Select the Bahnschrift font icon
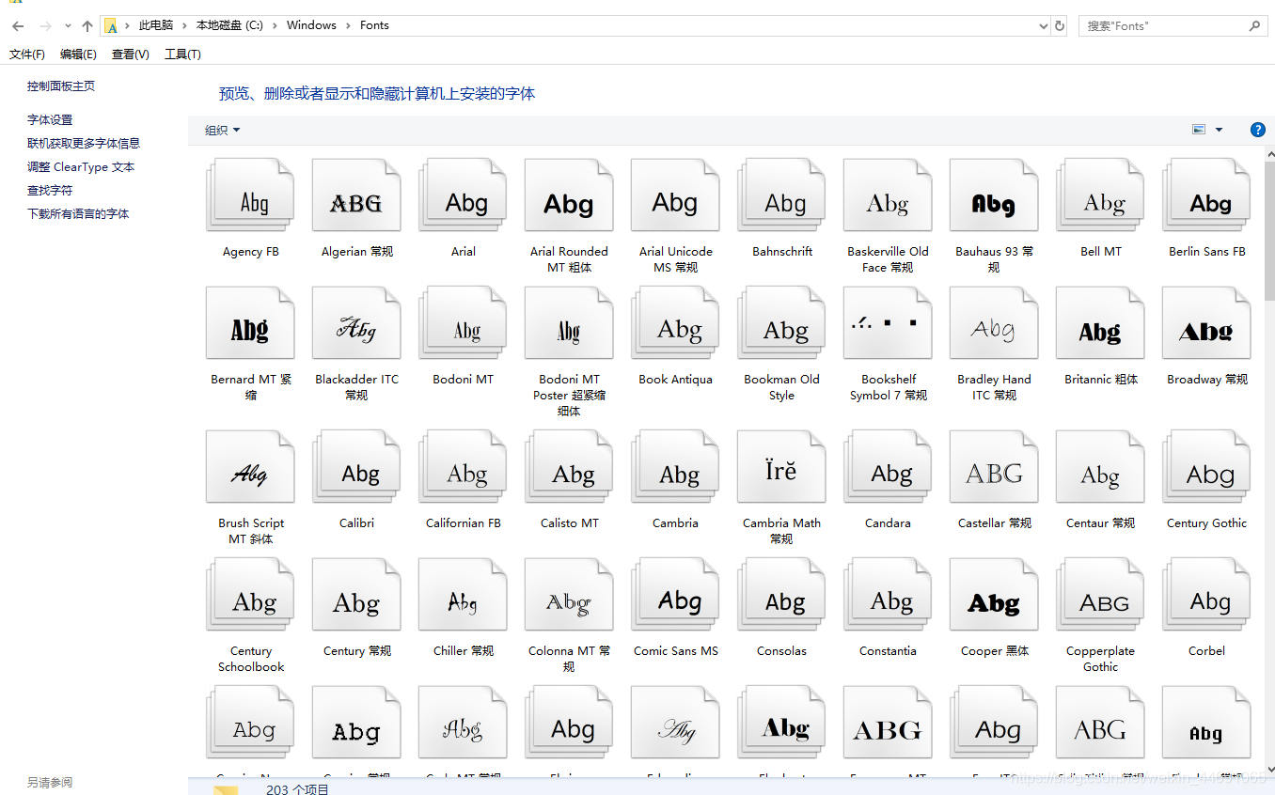The image size is (1275, 795). coord(781,195)
